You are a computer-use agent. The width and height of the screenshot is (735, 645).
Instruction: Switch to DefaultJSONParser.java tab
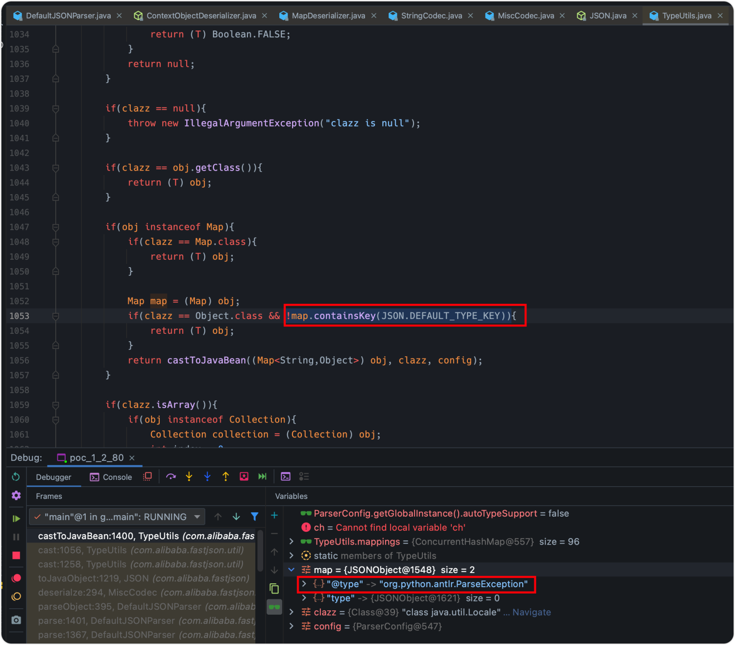pyautogui.click(x=68, y=16)
